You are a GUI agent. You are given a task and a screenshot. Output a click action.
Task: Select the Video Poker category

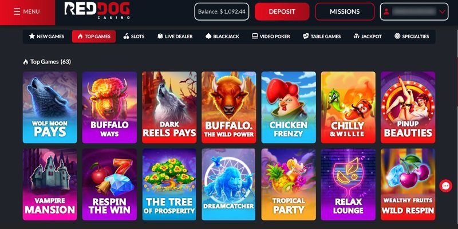(271, 37)
